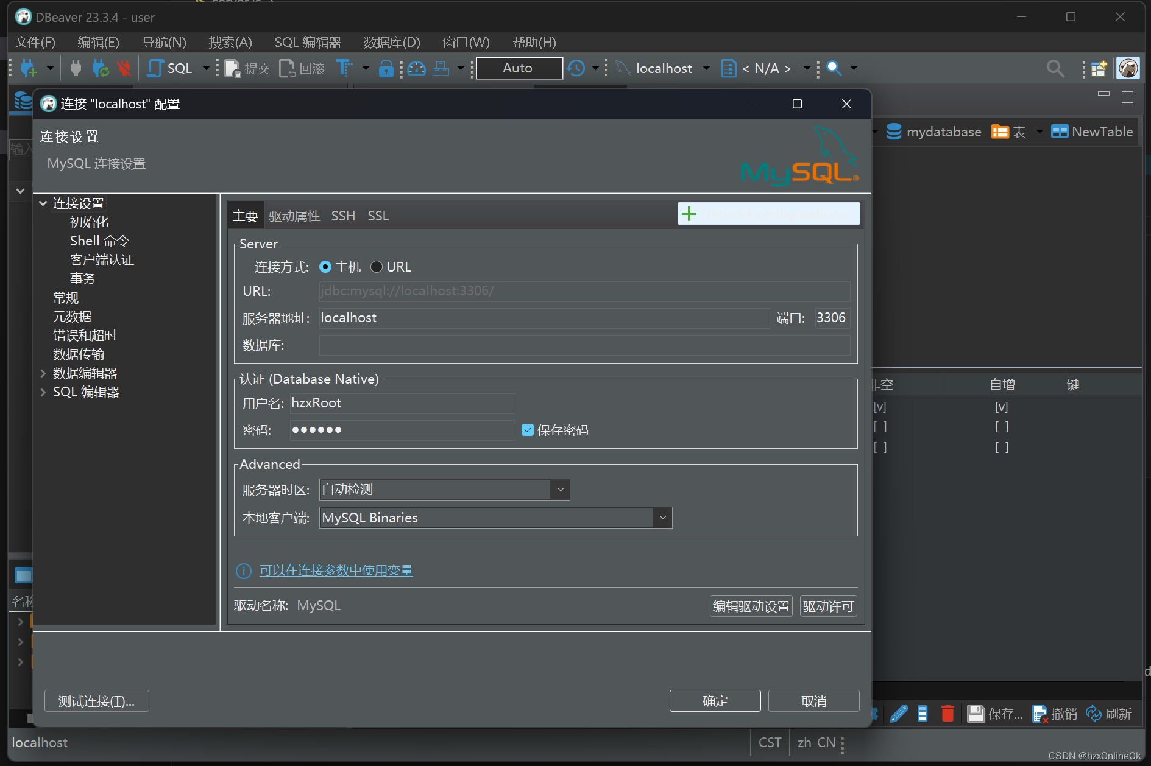Click the NewTable breadcrumb icon
Image resolution: width=1151 pixels, height=766 pixels.
tap(1060, 132)
